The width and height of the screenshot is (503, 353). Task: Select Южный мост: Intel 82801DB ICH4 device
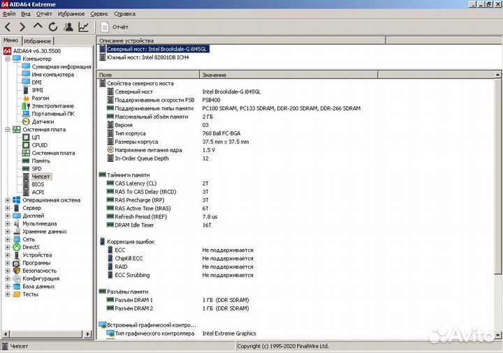tap(147, 57)
